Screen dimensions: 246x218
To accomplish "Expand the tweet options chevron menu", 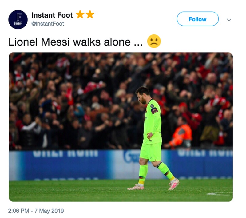I will [229, 19].
